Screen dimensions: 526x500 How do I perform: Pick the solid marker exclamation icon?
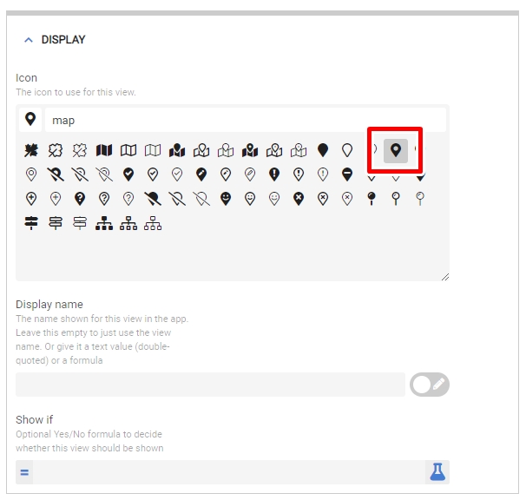pyautogui.click(x=274, y=174)
